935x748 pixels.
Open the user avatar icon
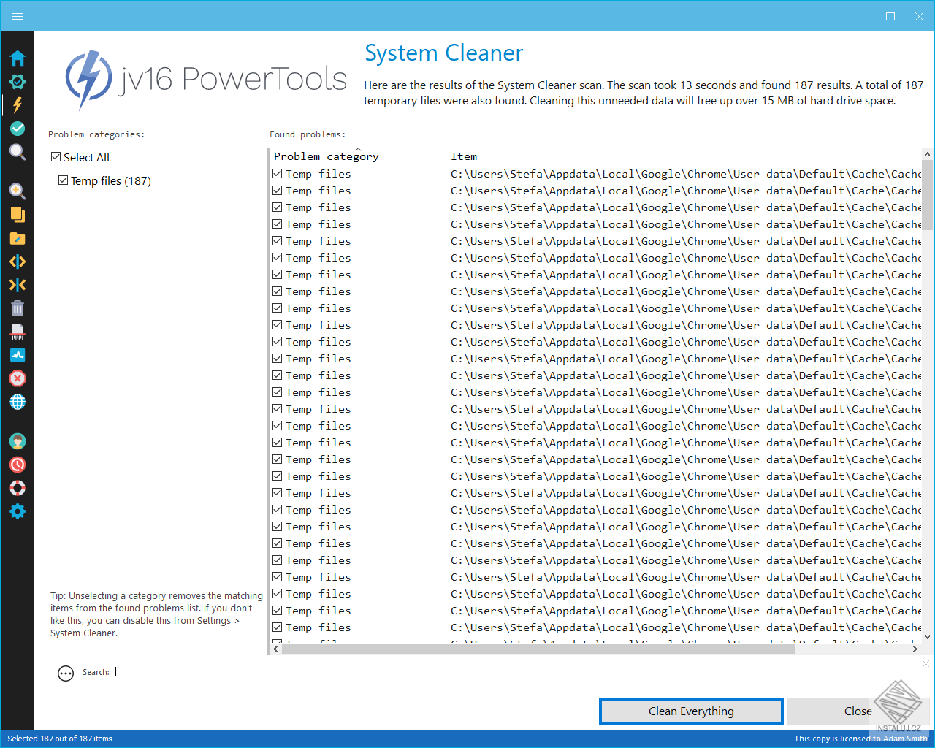pos(18,441)
